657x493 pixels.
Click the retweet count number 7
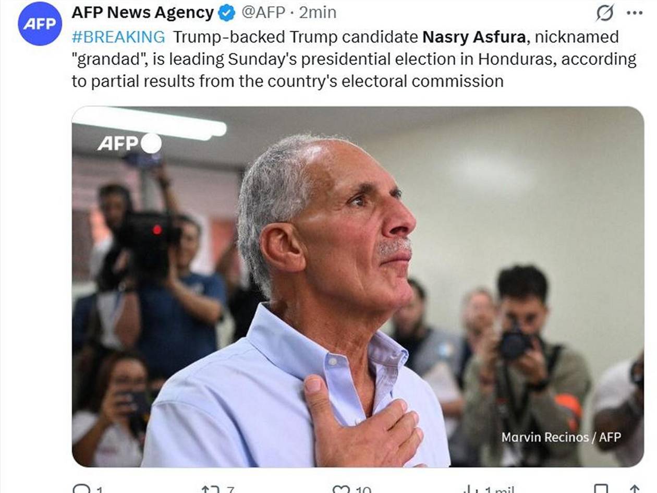(x=230, y=489)
